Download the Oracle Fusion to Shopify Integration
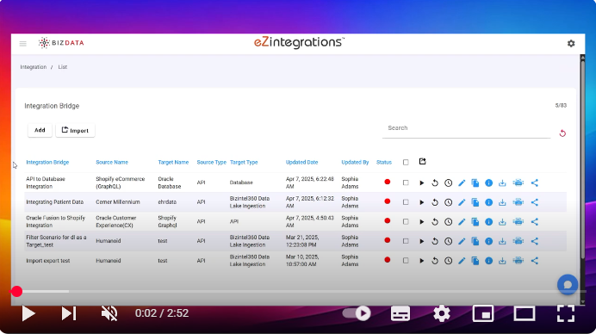Viewport: 596px width, 334px height. 502,222
